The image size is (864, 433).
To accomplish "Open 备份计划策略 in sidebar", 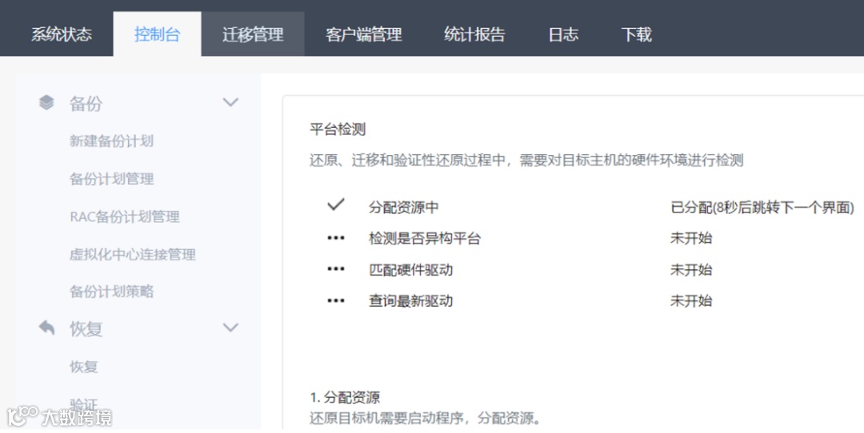I will pyautogui.click(x=111, y=292).
